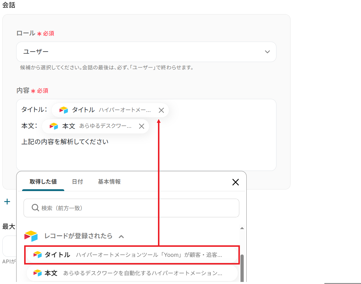
Task: Click the Airtable icon in the タイトル chip
Action: coord(64,110)
